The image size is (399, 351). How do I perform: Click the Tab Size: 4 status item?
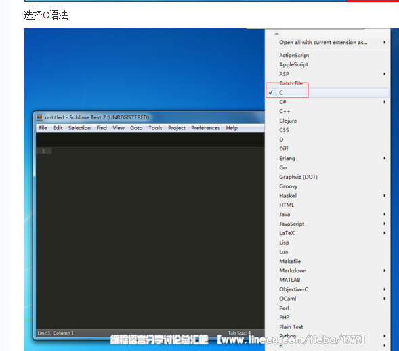pos(239,333)
